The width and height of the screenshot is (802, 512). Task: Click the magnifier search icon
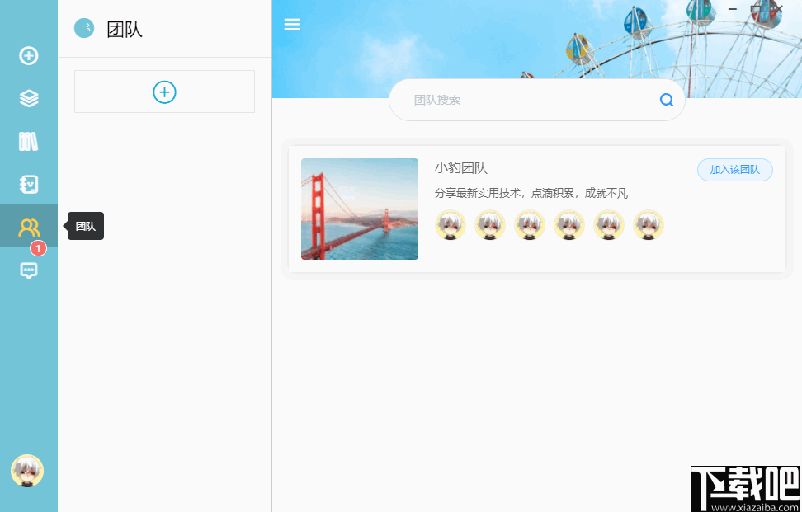coord(667,100)
